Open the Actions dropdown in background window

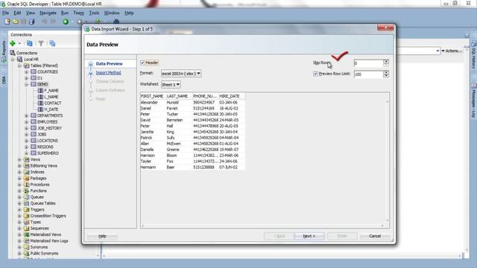coord(452,51)
